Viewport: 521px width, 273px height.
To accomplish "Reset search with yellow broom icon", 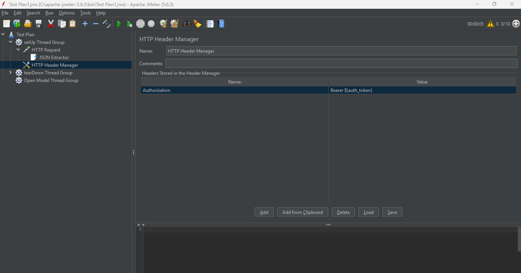I will [x=197, y=24].
